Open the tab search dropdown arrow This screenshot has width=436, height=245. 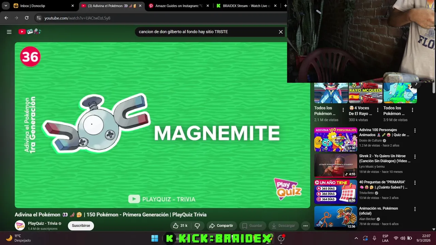(6, 6)
